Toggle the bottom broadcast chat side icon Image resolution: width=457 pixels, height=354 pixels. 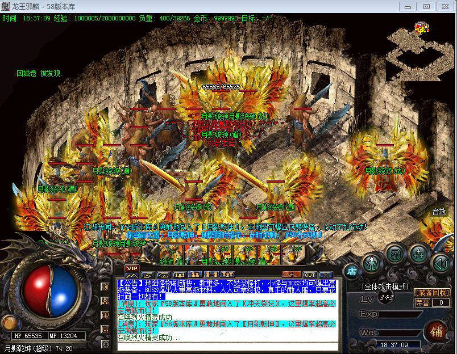[x=105, y=344]
